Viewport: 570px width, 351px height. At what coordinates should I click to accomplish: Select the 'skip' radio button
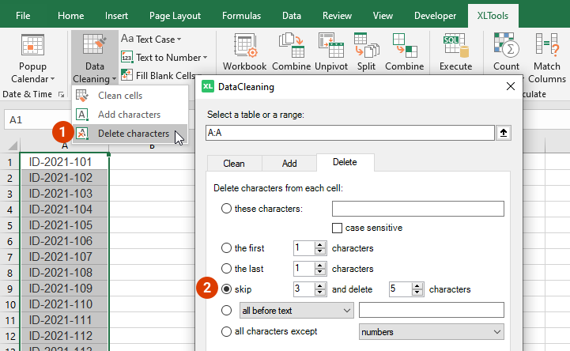click(x=226, y=289)
